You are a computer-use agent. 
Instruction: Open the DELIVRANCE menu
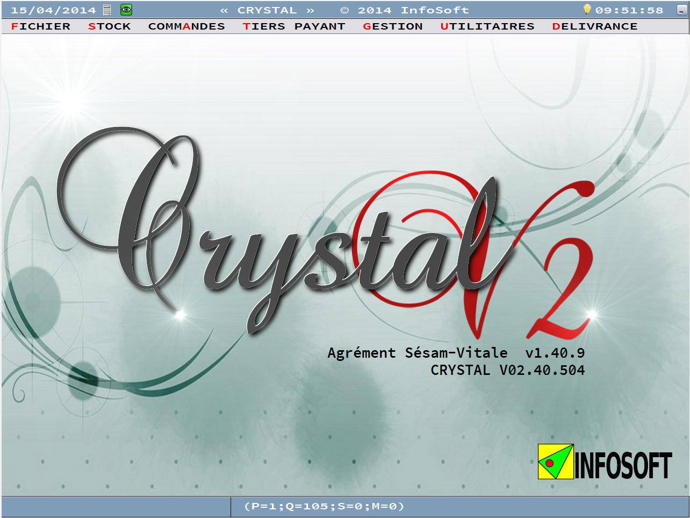(595, 26)
